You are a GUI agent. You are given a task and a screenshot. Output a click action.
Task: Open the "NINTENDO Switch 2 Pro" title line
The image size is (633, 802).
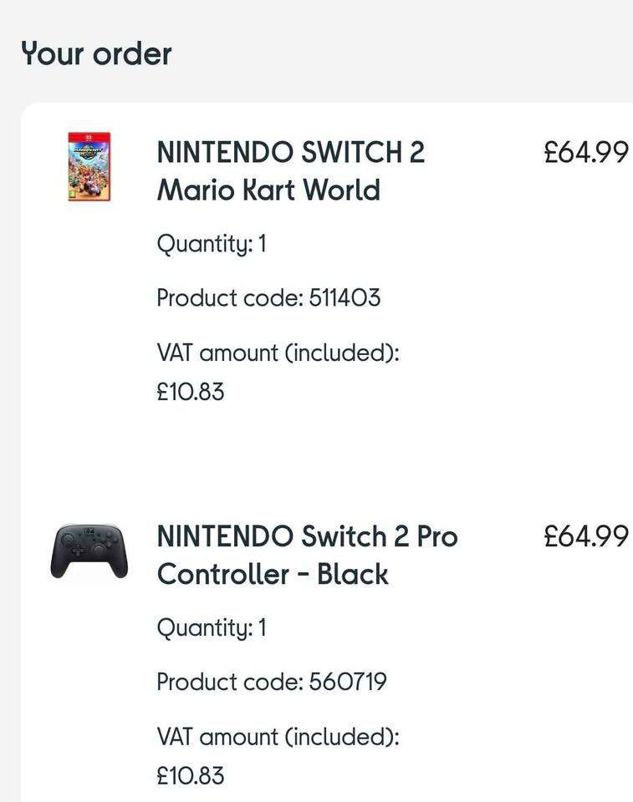click(307, 536)
